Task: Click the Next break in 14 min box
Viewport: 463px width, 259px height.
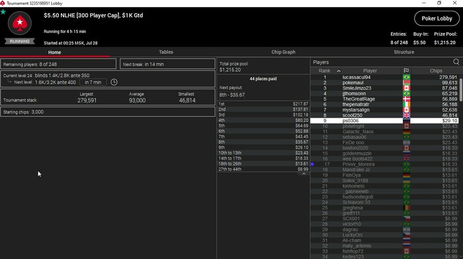Action: click(x=167, y=64)
